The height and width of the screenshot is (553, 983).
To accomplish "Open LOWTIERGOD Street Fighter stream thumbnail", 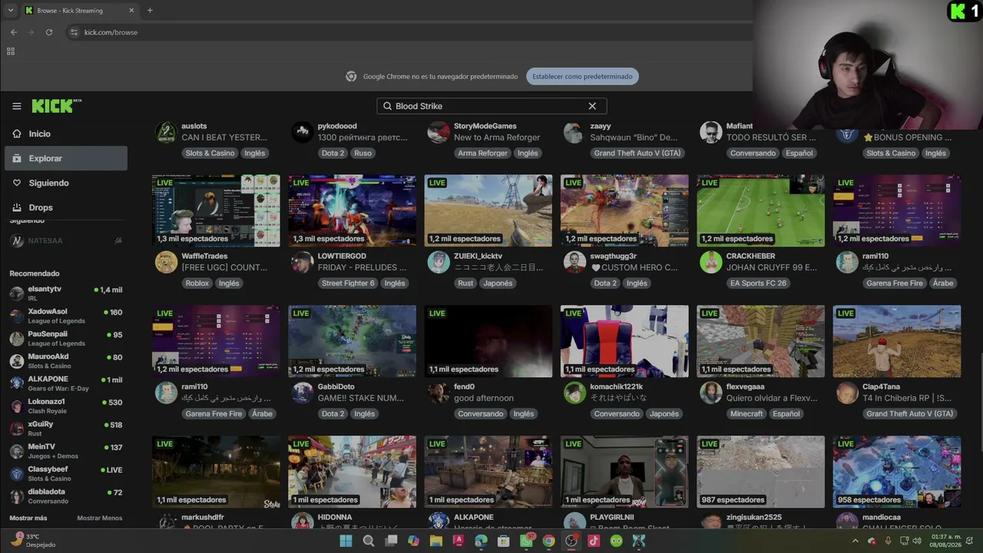I will (x=352, y=210).
